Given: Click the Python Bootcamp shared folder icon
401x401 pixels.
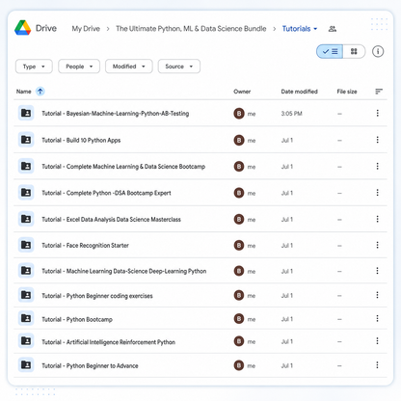Looking at the screenshot, I should pos(26,318).
